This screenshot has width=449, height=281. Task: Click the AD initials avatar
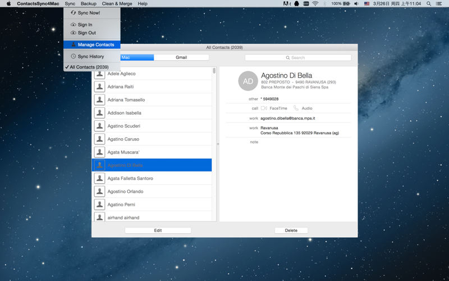click(248, 81)
